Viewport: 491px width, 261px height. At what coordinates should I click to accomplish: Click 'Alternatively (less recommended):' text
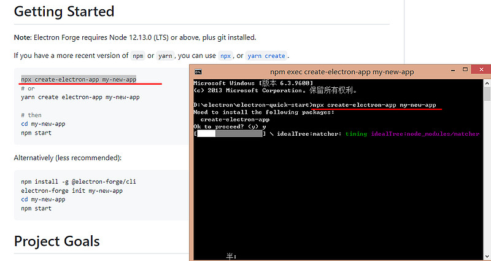tap(68, 158)
